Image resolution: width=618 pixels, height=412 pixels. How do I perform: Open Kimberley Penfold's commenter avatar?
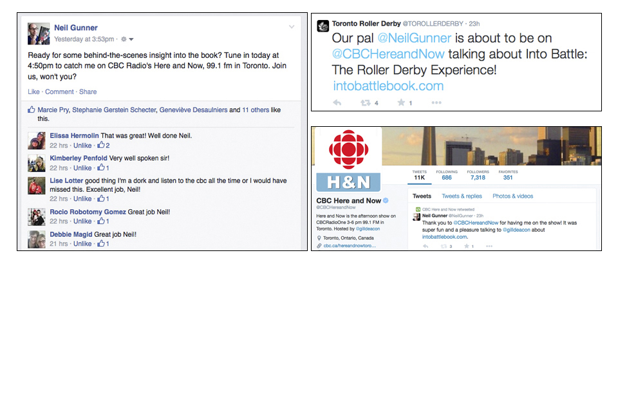tap(36, 164)
